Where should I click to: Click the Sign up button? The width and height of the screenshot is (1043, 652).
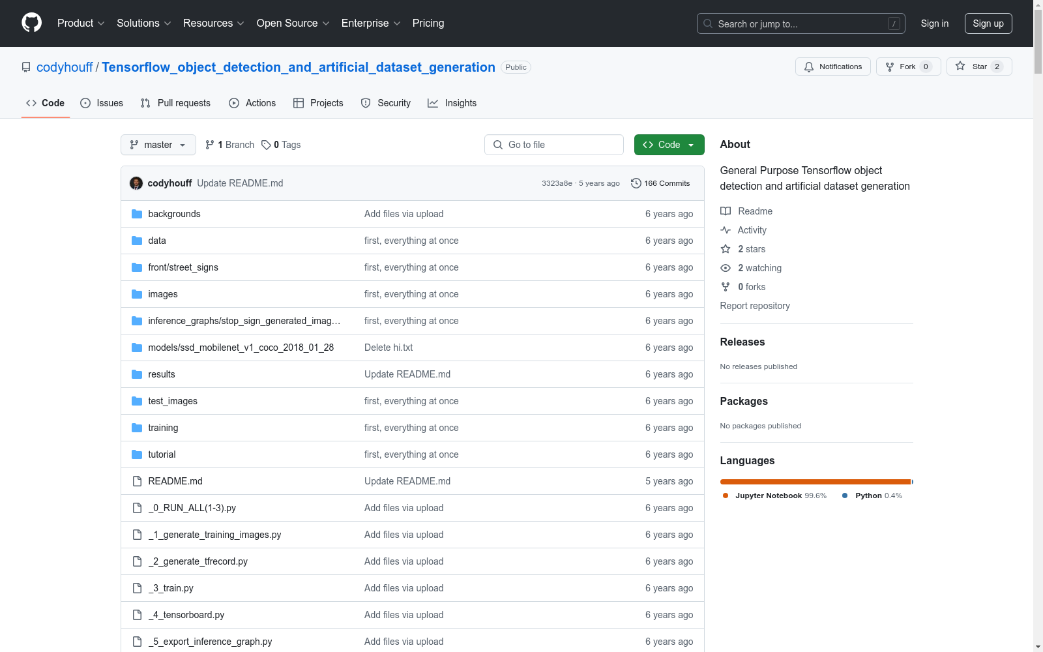988,23
